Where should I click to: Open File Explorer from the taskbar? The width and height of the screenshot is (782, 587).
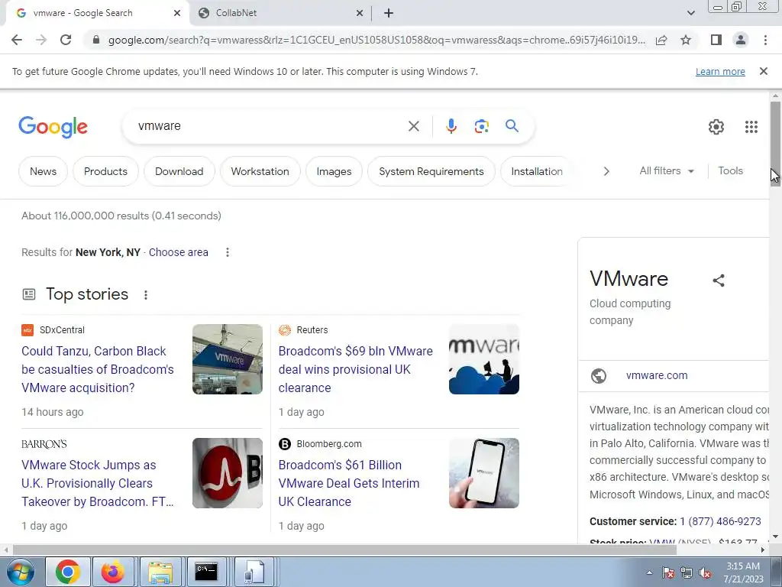[x=160, y=572]
